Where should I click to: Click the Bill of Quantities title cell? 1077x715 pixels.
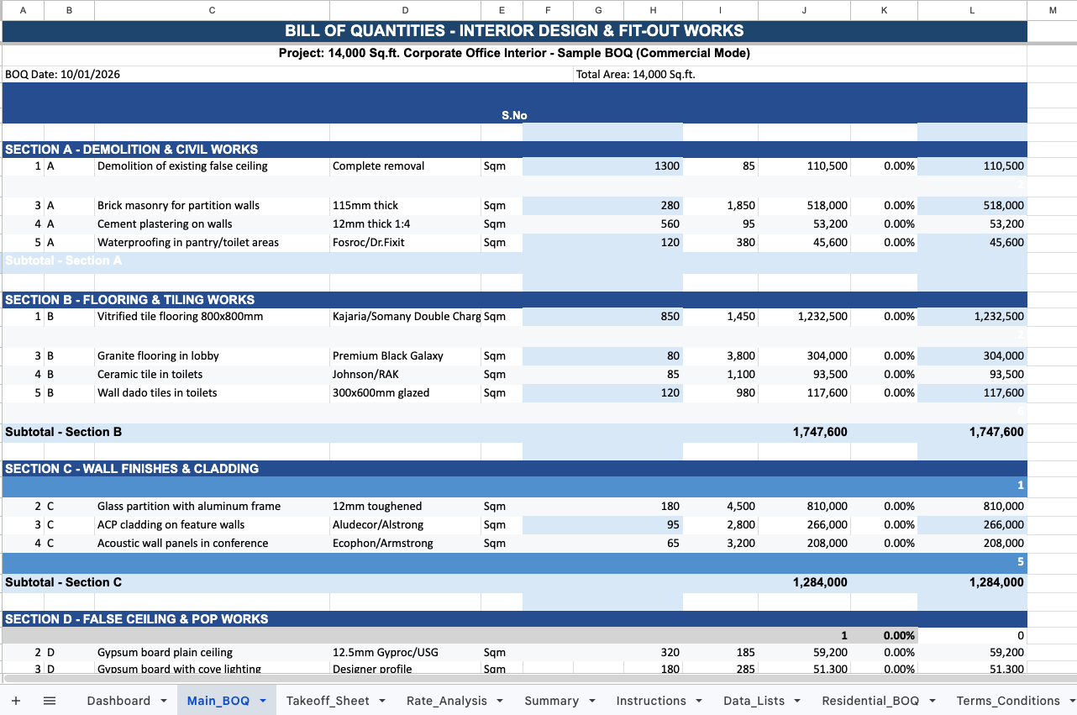(514, 31)
